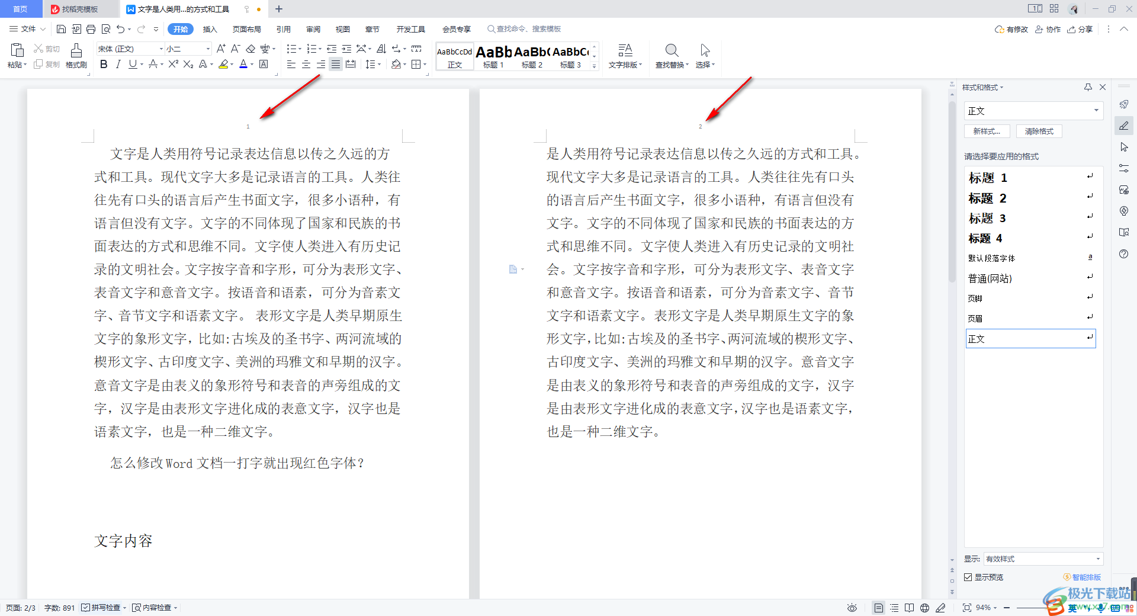Image resolution: width=1137 pixels, height=616 pixels.
Task: Toggle Underline formatting
Action: [x=133, y=64]
